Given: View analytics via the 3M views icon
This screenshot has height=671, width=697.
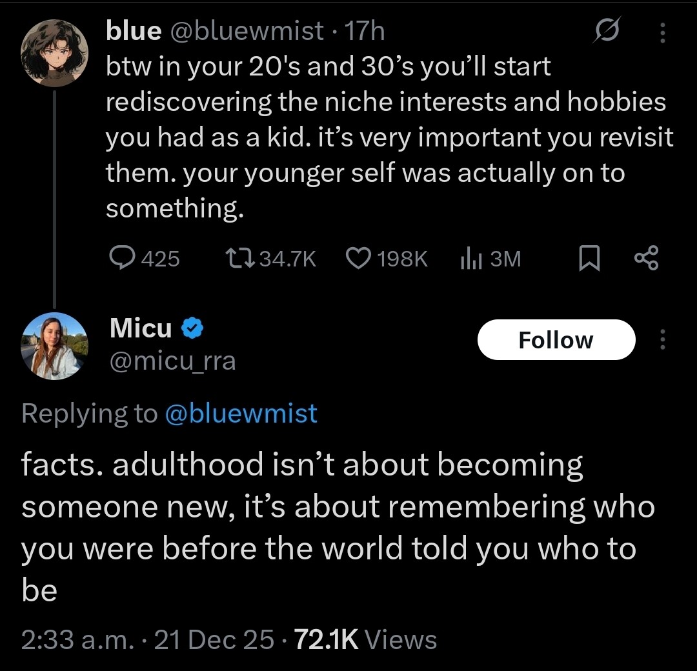Looking at the screenshot, I should [470, 259].
